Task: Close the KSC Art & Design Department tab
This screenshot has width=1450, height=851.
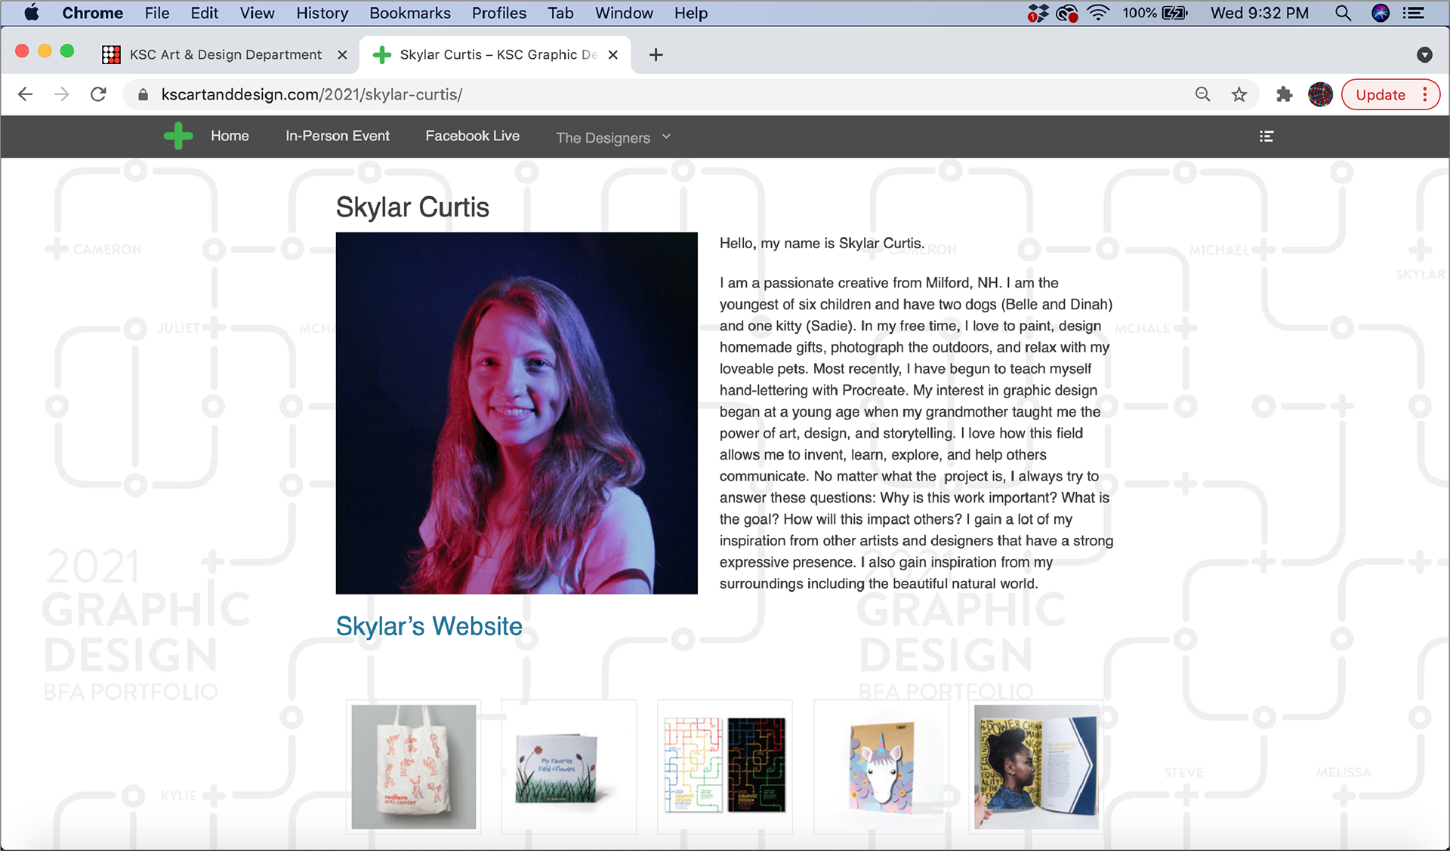Action: click(x=342, y=54)
